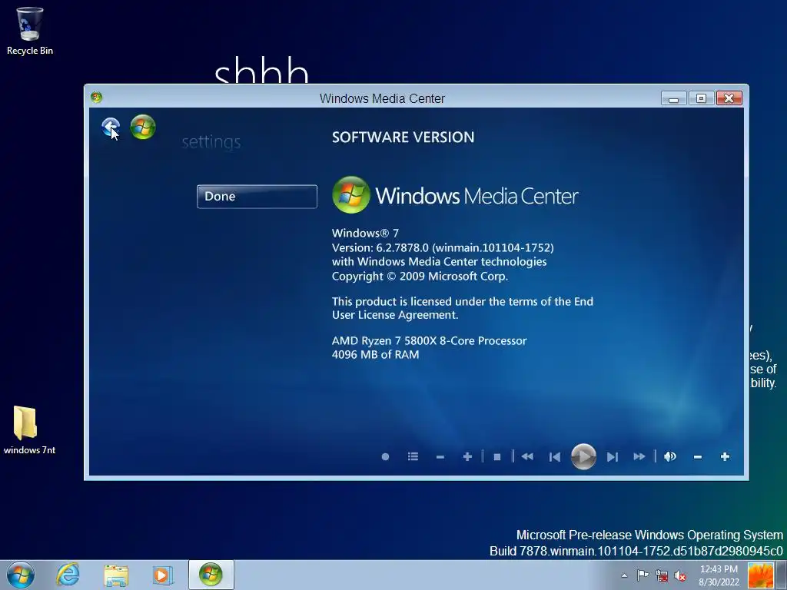Go back using the Media Center back arrow

click(110, 127)
